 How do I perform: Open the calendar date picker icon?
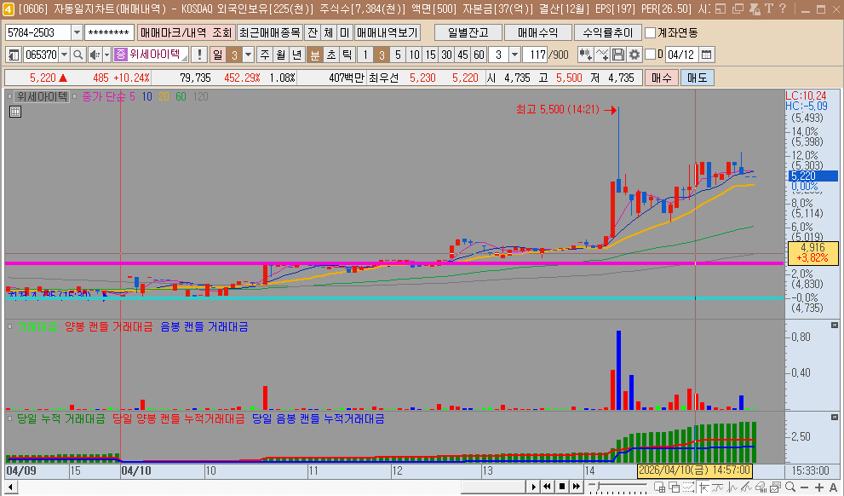(707, 55)
